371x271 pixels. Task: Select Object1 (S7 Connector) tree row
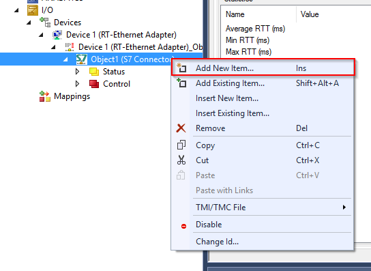pyautogui.click(x=101, y=59)
